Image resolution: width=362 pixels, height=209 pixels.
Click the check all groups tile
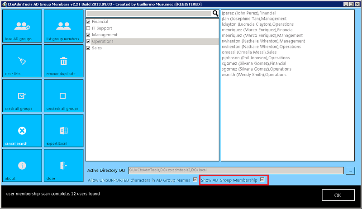tap(22, 96)
